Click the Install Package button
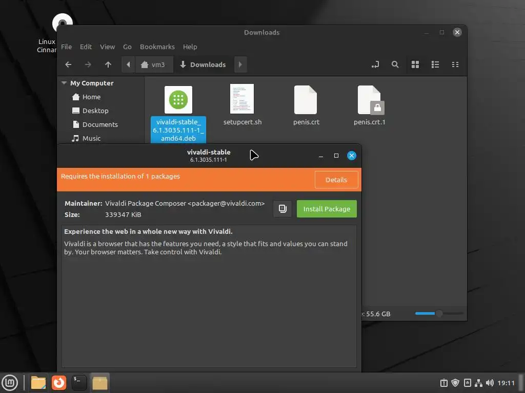The width and height of the screenshot is (525, 393). click(x=327, y=209)
